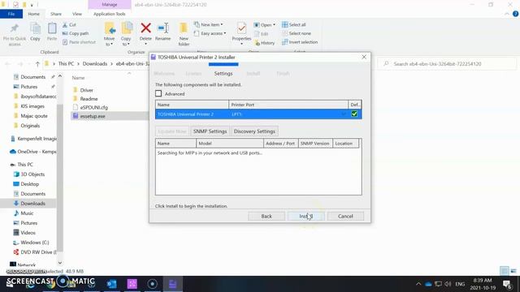Click the Manage contextual tab

(x=110, y=5)
